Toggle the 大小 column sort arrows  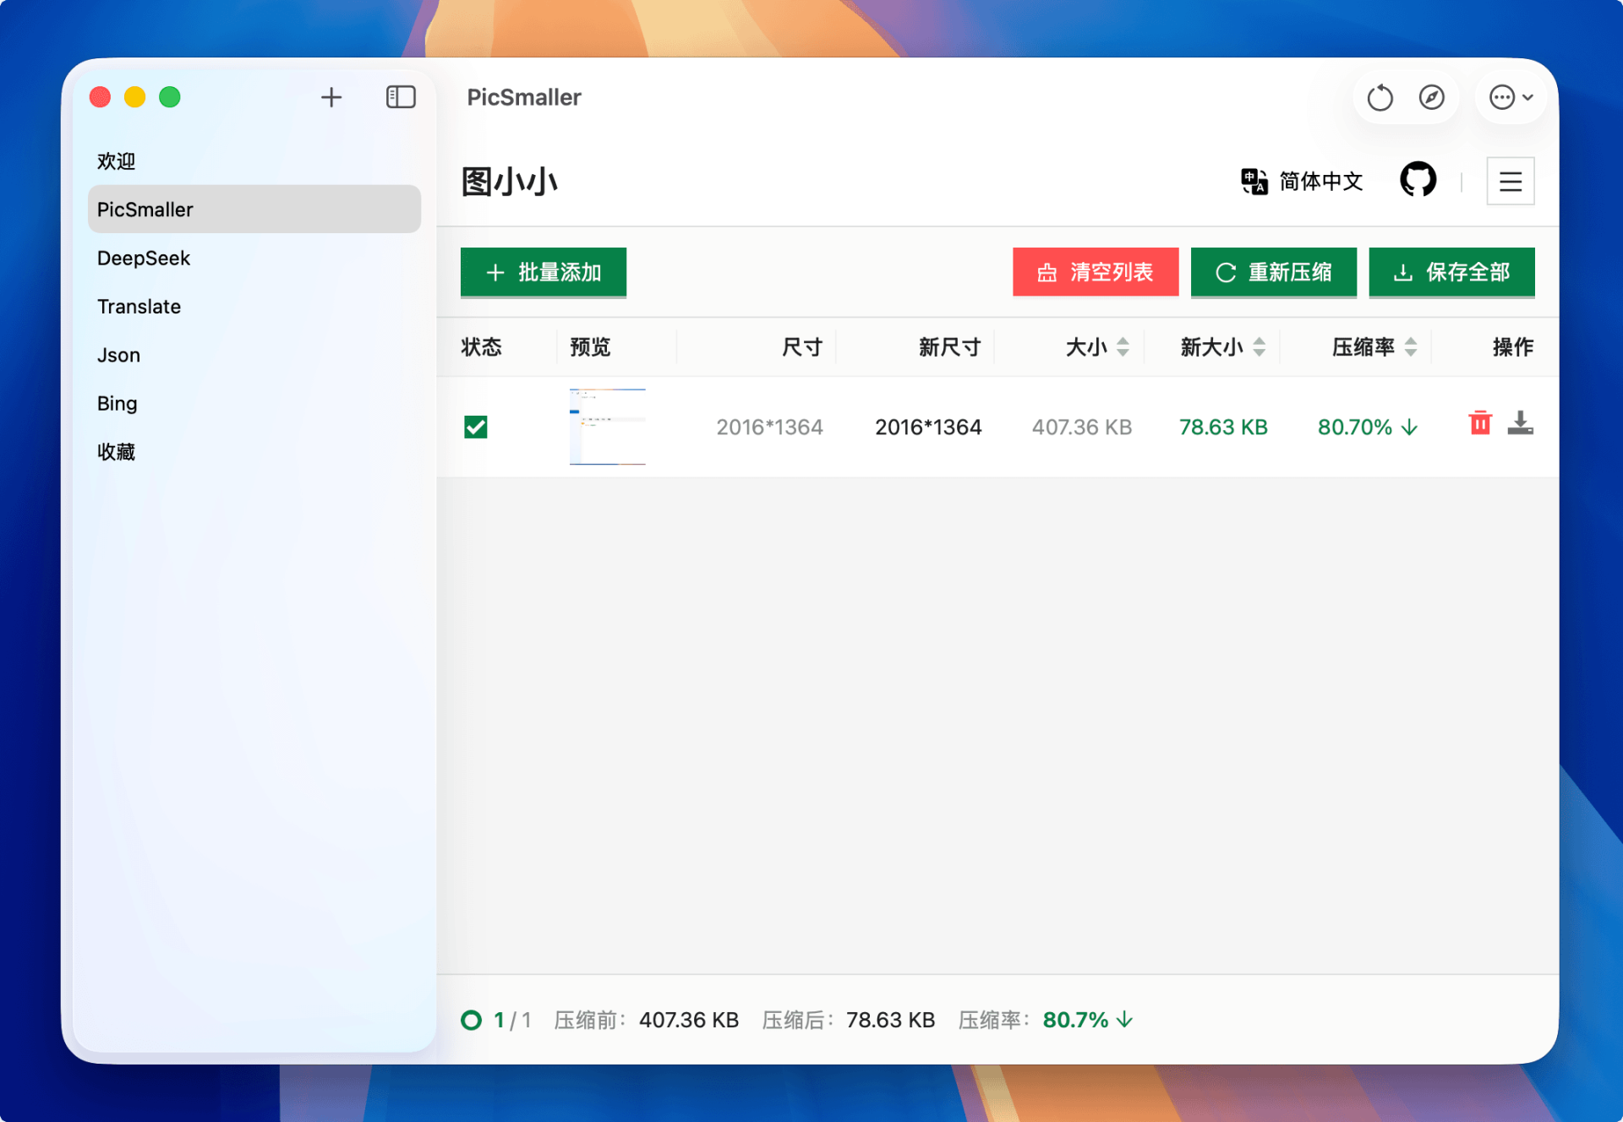(1123, 346)
